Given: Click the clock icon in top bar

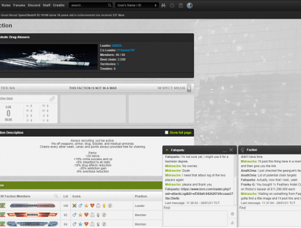Looking at the screenshot, I should pos(172,5).
